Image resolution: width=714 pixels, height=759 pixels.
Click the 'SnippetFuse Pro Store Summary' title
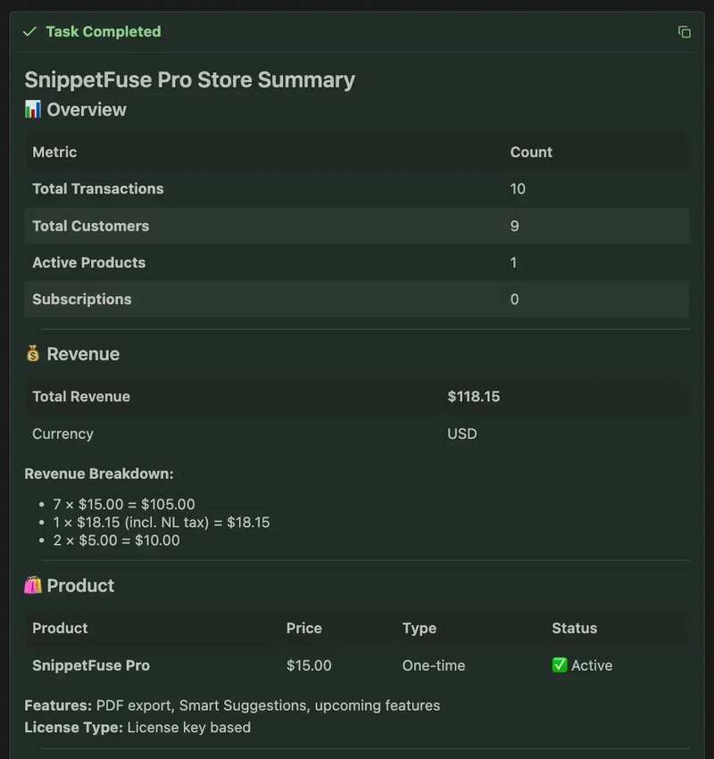point(190,80)
